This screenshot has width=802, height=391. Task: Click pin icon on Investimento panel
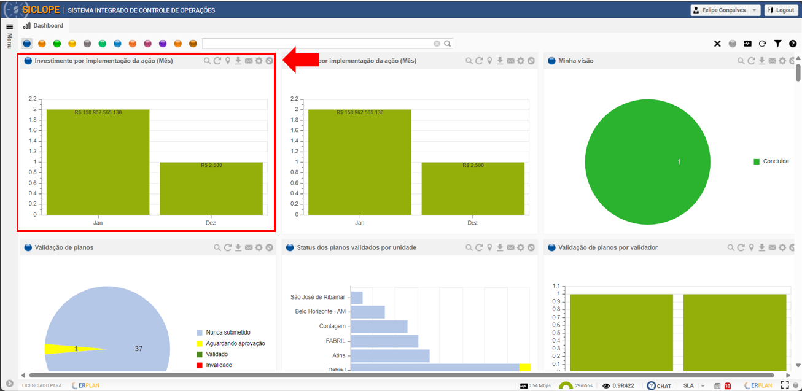[x=228, y=61]
